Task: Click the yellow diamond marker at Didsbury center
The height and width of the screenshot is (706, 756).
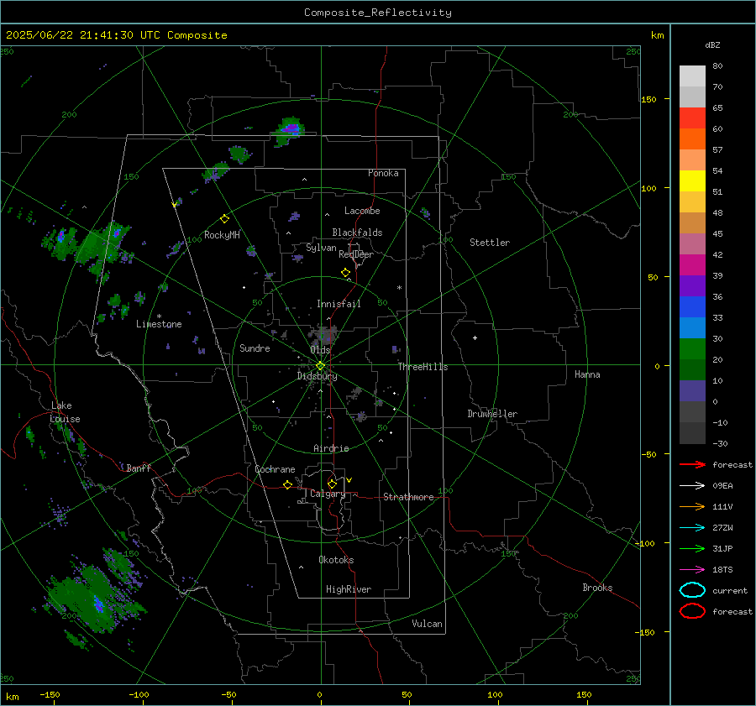Action: pyautogui.click(x=320, y=366)
